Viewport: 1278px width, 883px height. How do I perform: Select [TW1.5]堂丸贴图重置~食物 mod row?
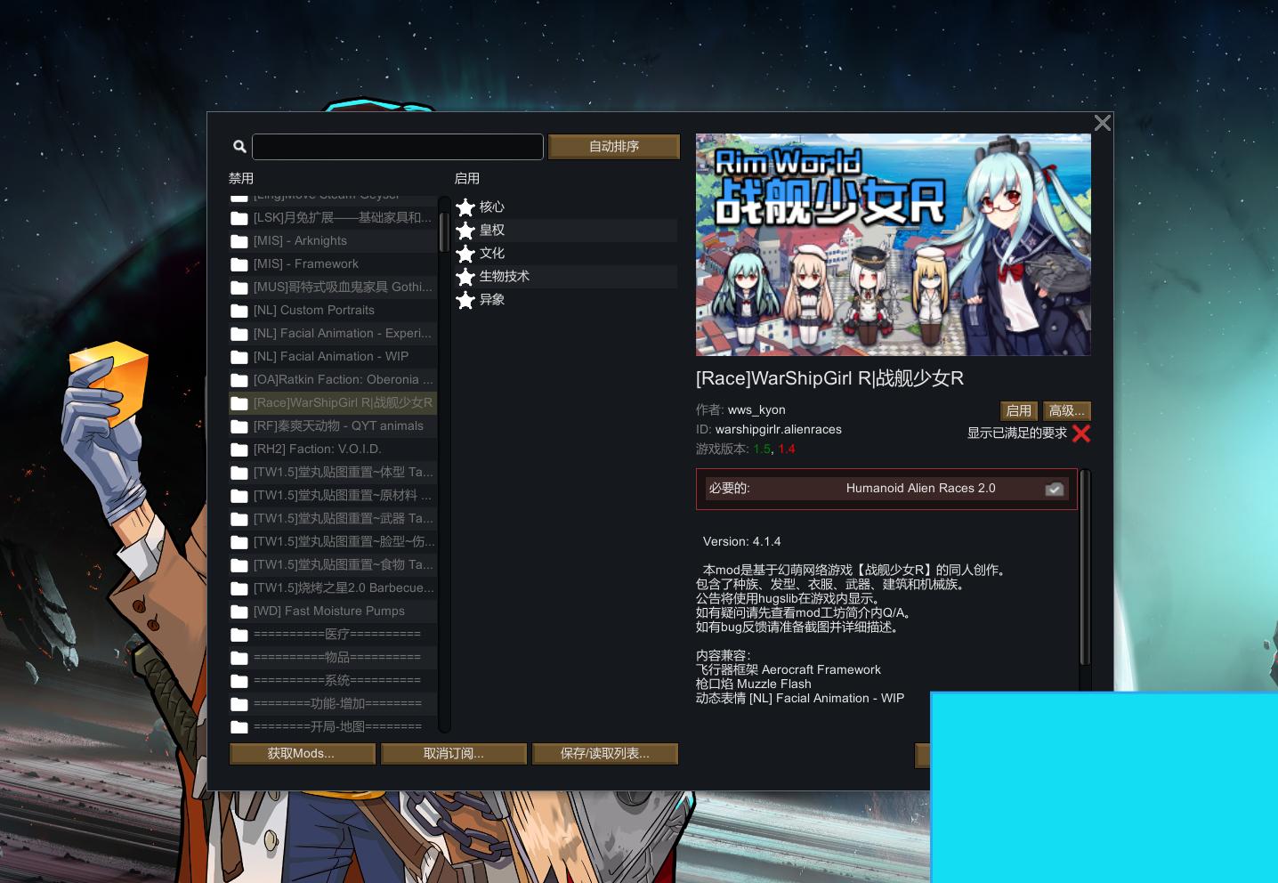click(x=333, y=565)
